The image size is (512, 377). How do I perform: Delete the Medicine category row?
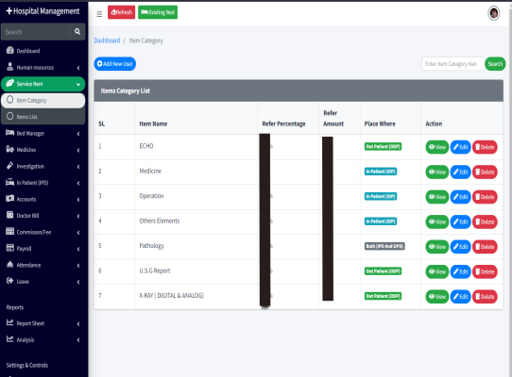pyautogui.click(x=485, y=172)
